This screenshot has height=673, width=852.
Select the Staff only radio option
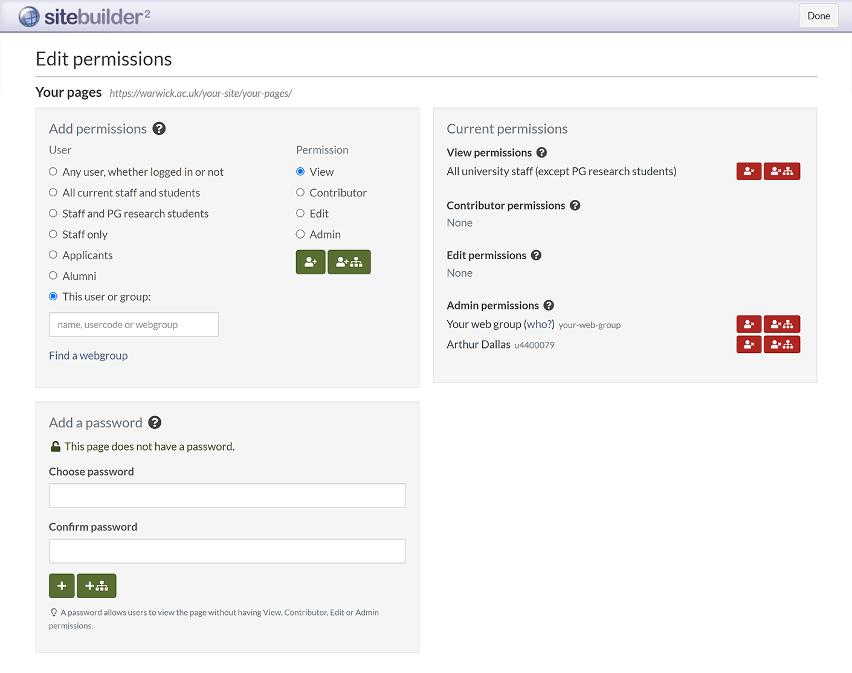pyautogui.click(x=53, y=234)
